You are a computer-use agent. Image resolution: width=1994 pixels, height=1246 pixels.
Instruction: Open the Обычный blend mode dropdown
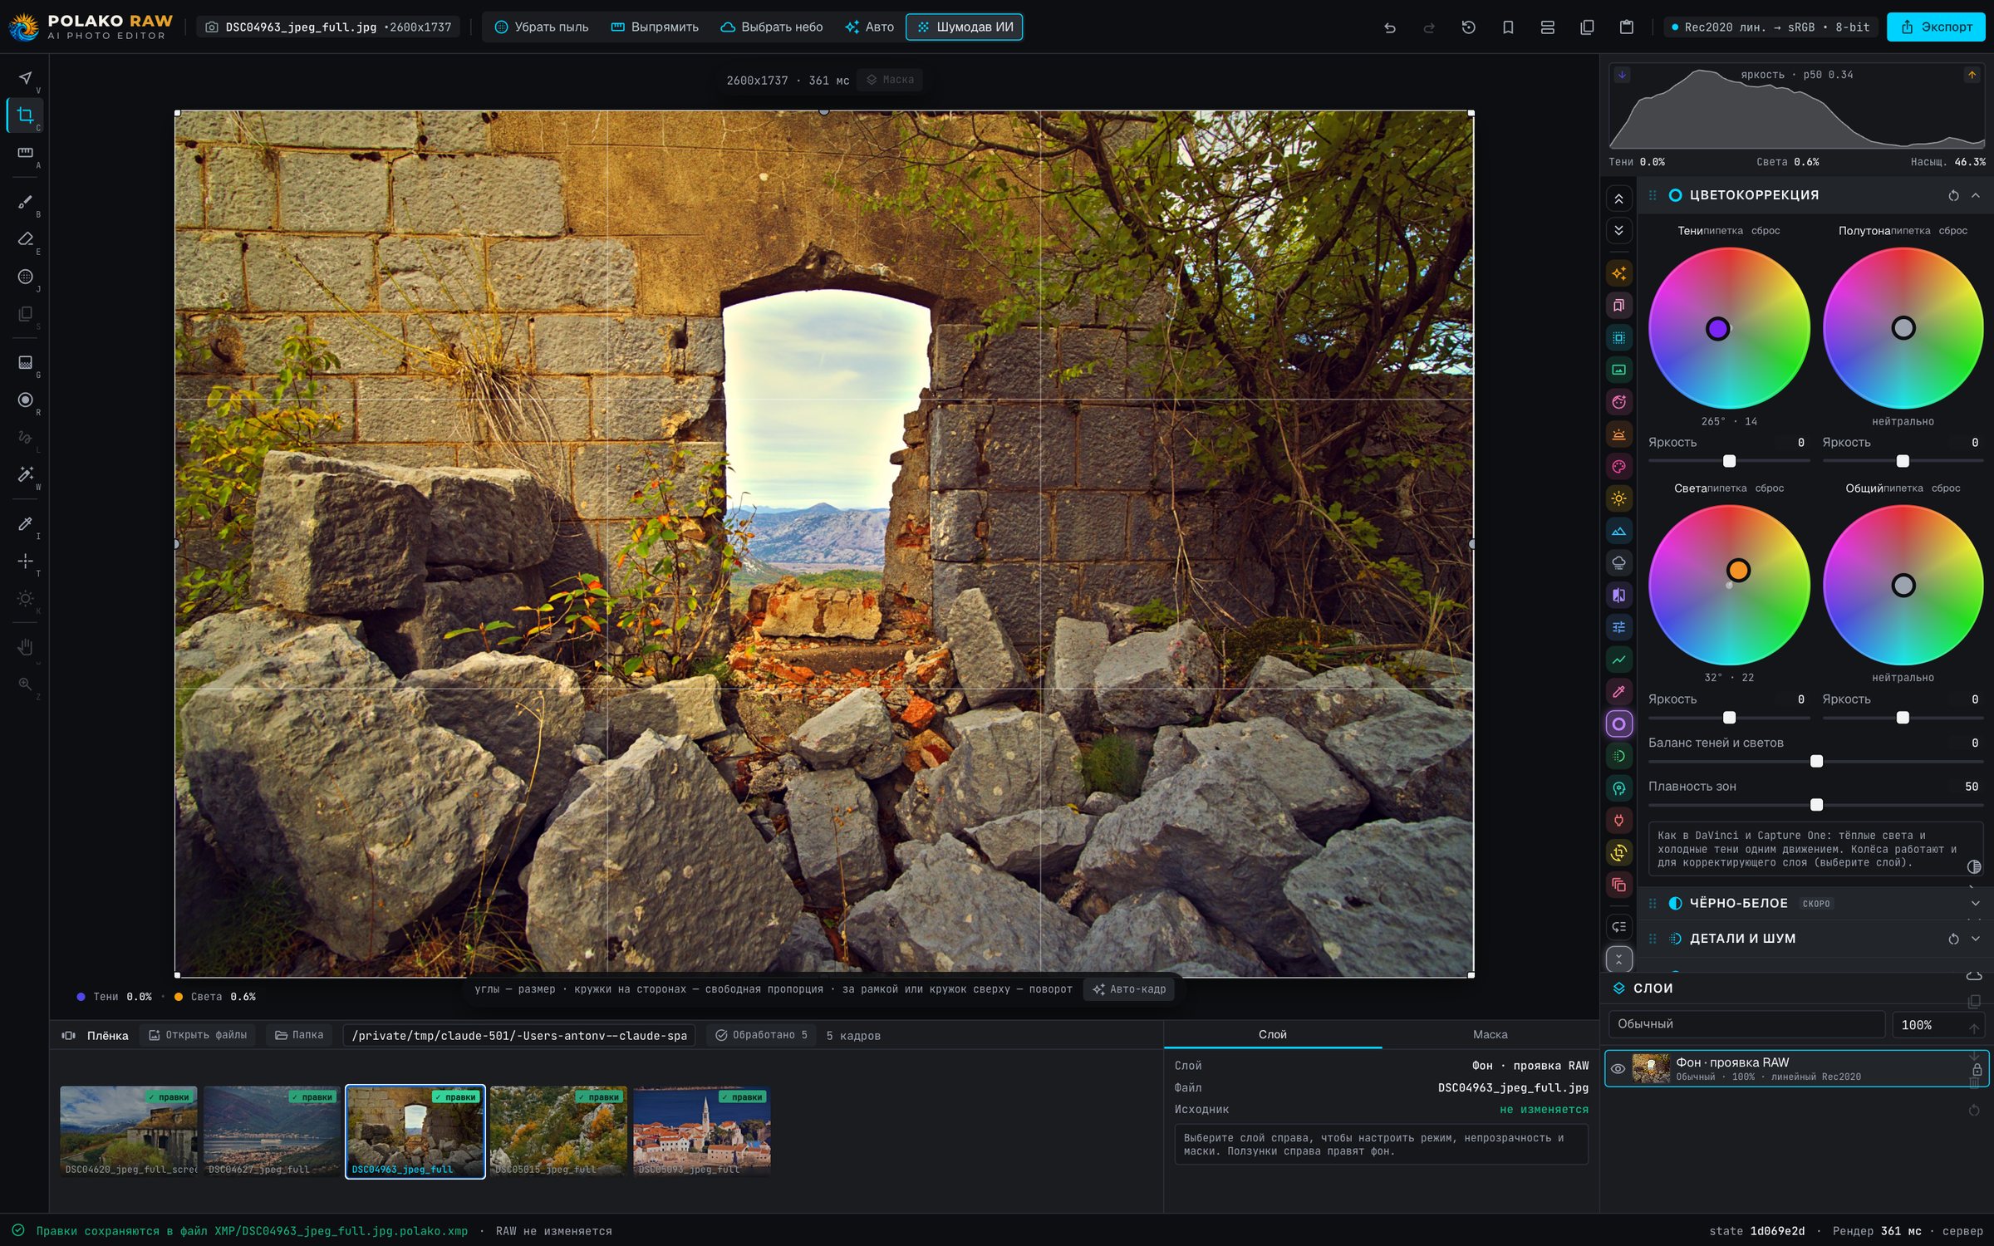point(1746,1024)
